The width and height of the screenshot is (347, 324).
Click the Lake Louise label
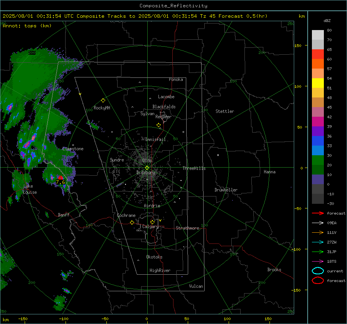click(x=30, y=189)
